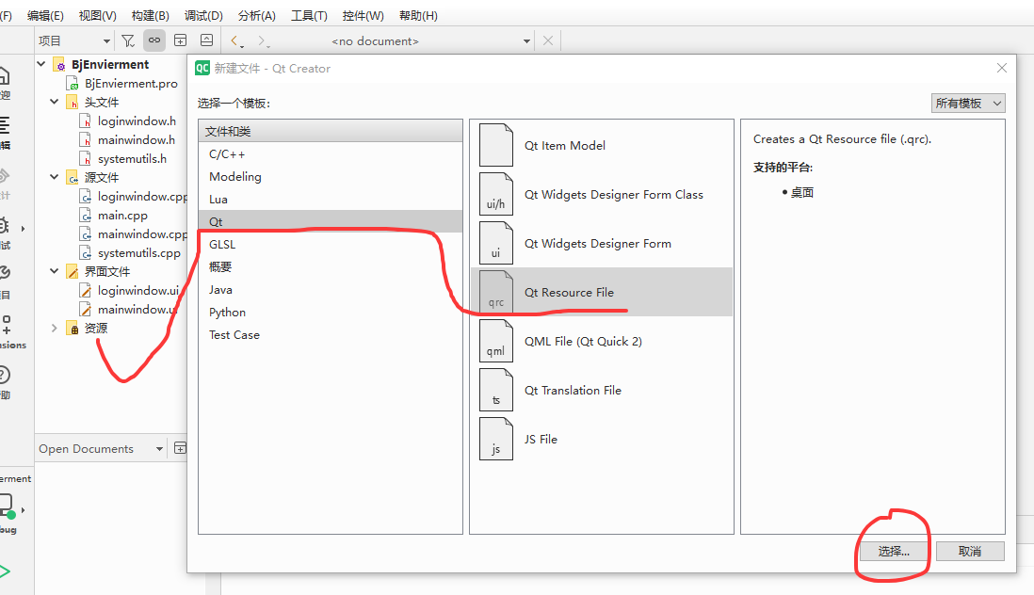
Task: Select mainwindow.cpp in project tree
Action: coord(142,233)
